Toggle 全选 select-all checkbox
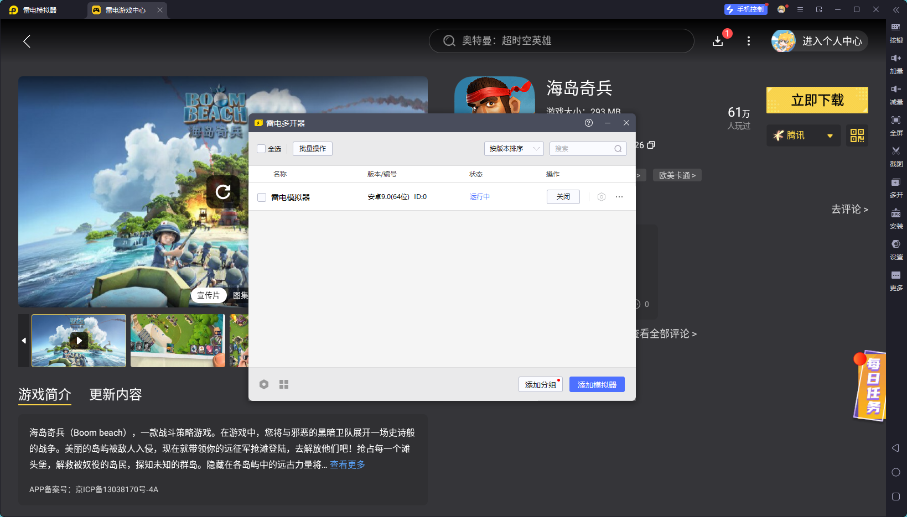This screenshot has width=907, height=517. coord(261,149)
